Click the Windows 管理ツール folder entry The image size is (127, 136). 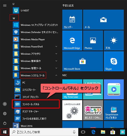click(x=36, y=68)
